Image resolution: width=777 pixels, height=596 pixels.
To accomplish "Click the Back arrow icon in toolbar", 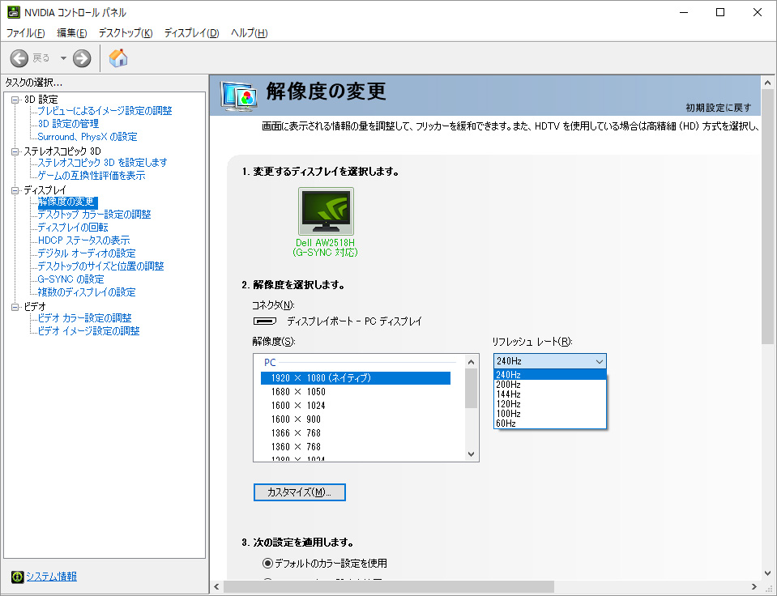I will 19,58.
